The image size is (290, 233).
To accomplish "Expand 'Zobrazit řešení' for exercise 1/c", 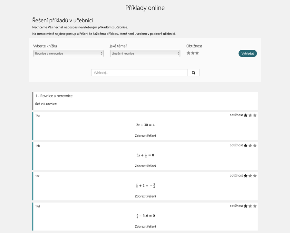I will pos(145,196).
